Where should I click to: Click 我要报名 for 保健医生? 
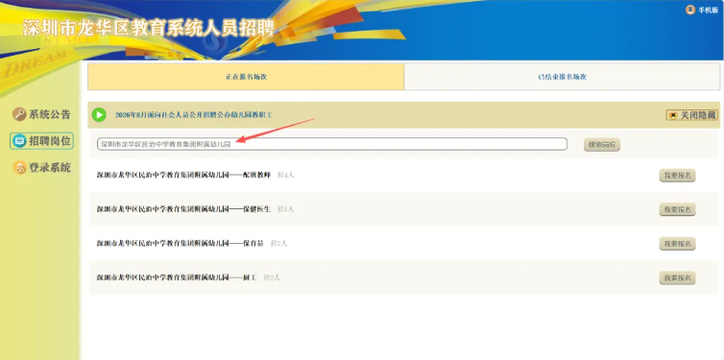pos(677,209)
